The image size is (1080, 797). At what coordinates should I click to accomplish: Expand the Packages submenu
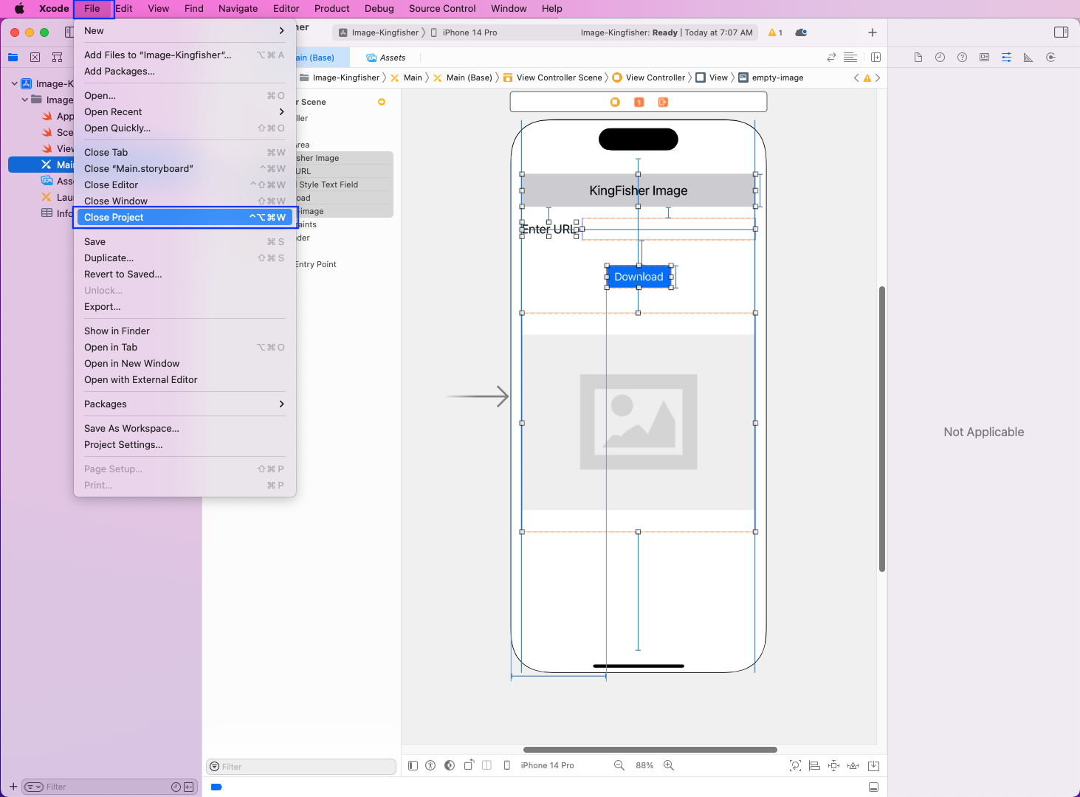(x=185, y=404)
